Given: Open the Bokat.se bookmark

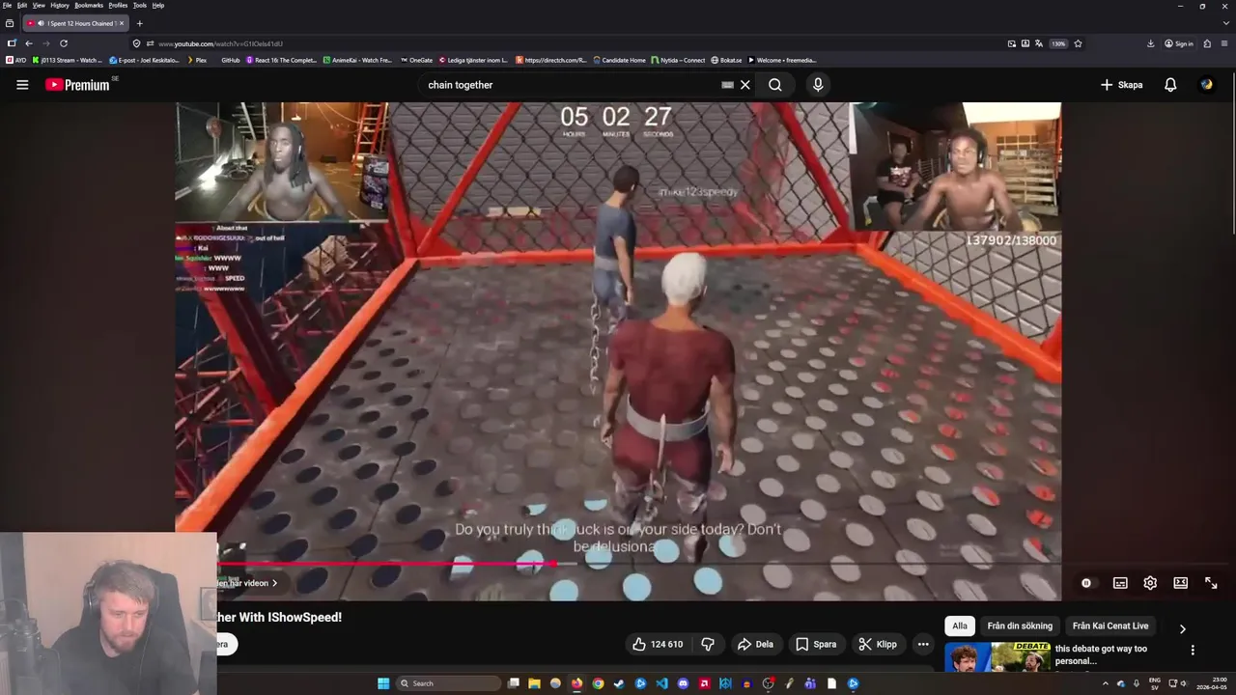Looking at the screenshot, I should pos(726,60).
